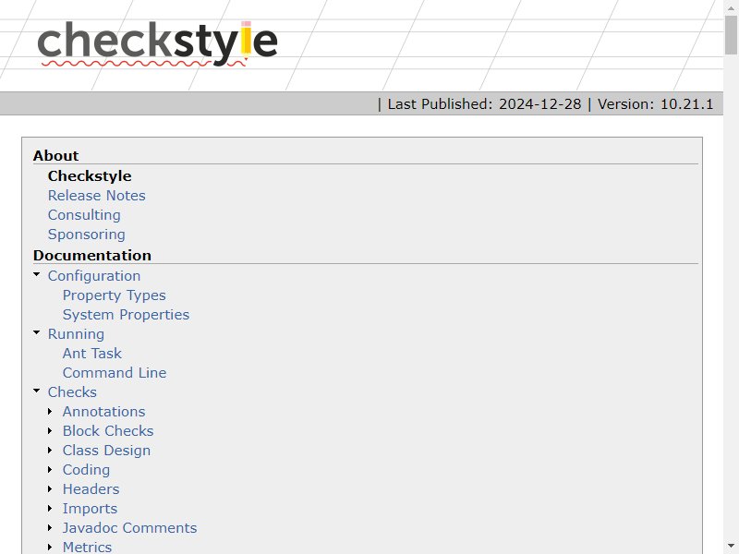This screenshot has height=554, width=739.
Task: Open the Imports checks link
Action: click(90, 509)
